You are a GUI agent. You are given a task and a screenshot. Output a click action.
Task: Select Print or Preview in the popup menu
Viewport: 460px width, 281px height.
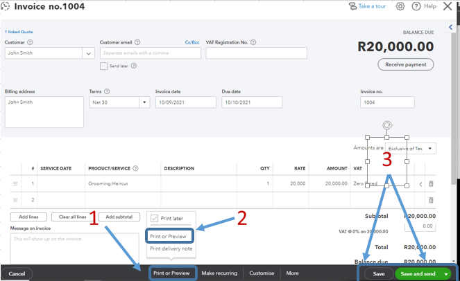click(168, 236)
